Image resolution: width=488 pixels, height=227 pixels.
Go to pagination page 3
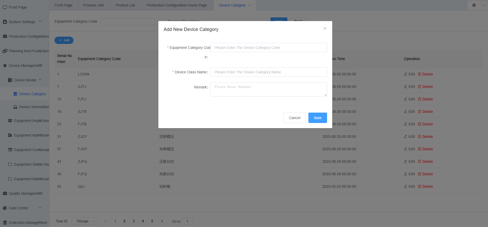coord(134,221)
